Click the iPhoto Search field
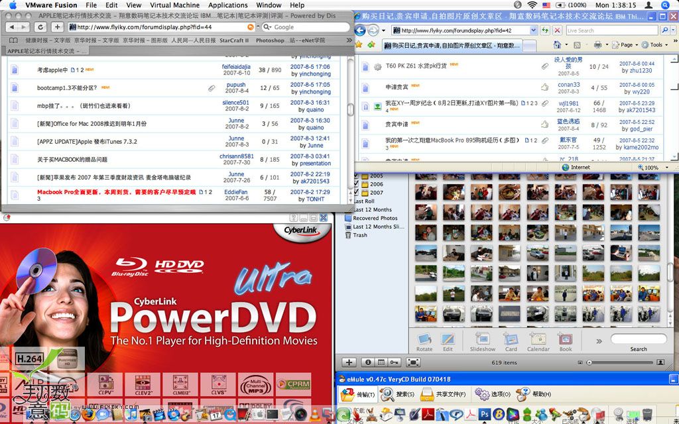 (x=639, y=339)
